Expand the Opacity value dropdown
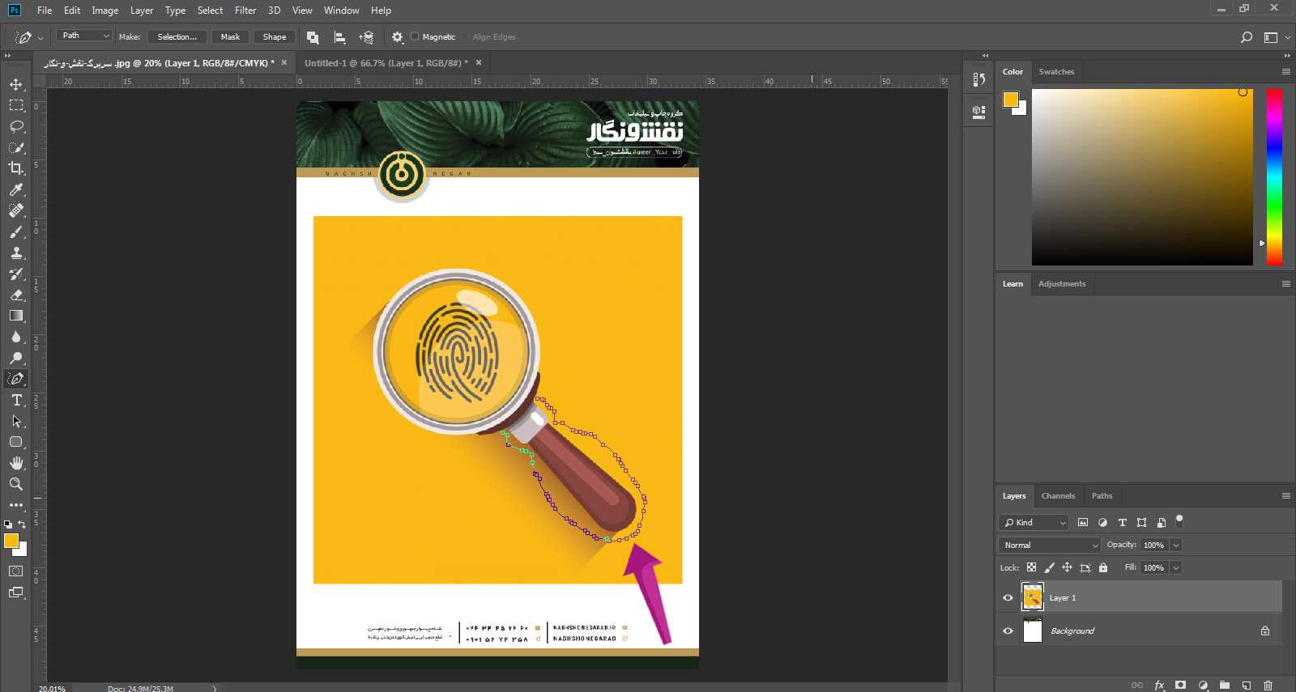Viewport: 1296px width, 692px height. 1176,546
